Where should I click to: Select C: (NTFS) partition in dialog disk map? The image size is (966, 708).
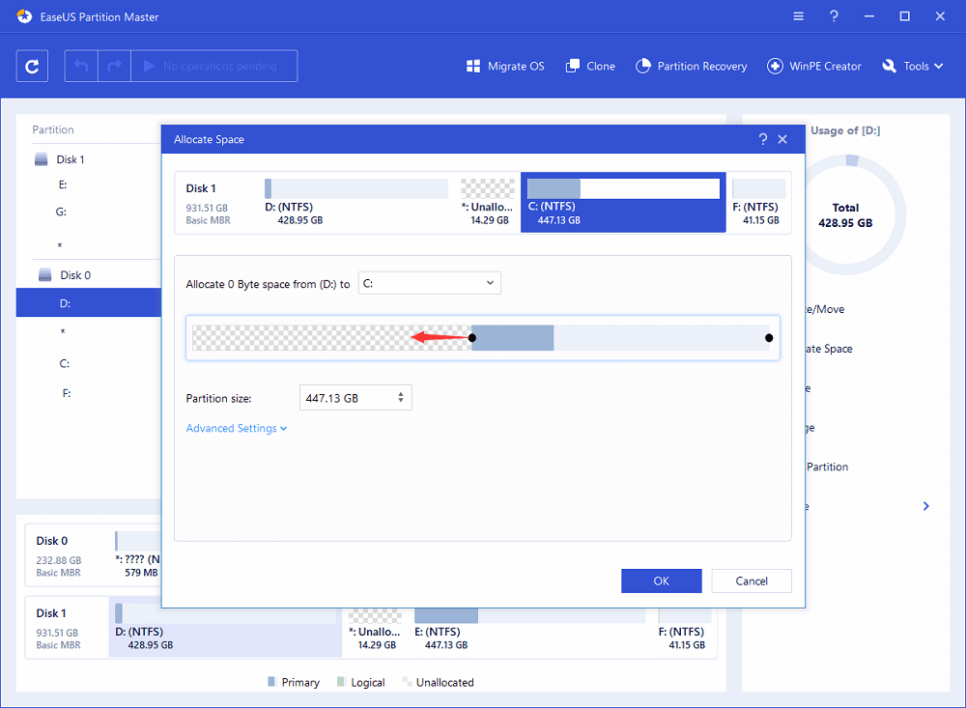pos(623,203)
